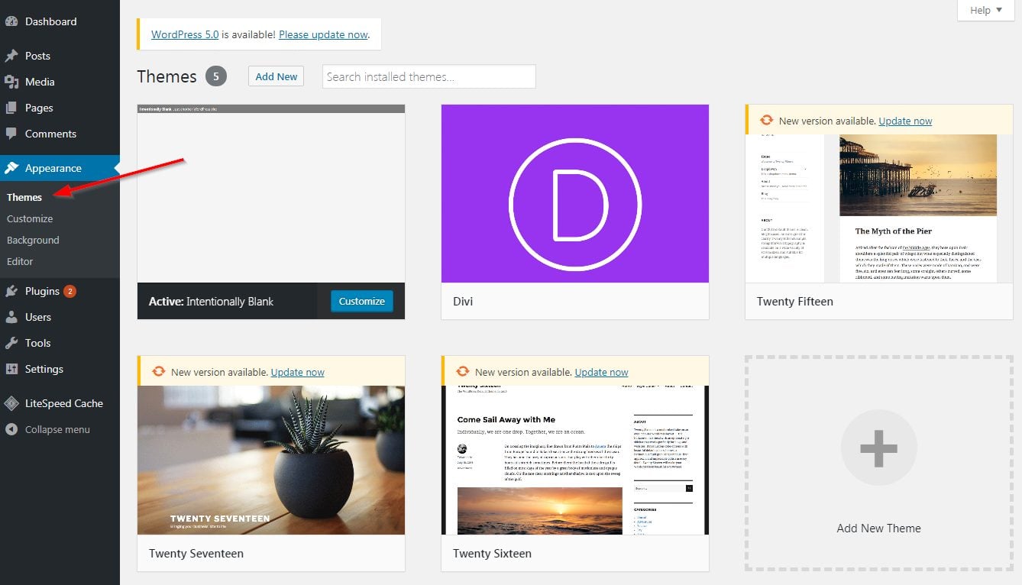This screenshot has width=1022, height=585.
Task: Click the Users person icon
Action: [11, 317]
